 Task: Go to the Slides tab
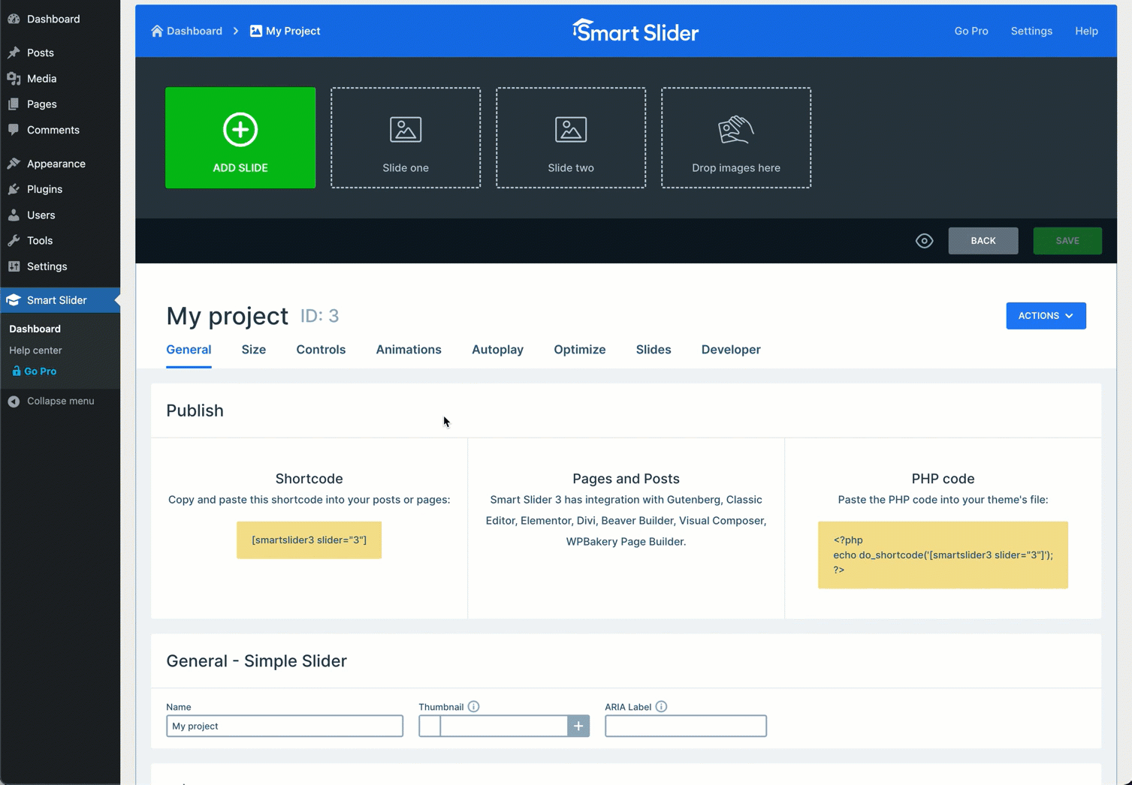[x=654, y=350]
